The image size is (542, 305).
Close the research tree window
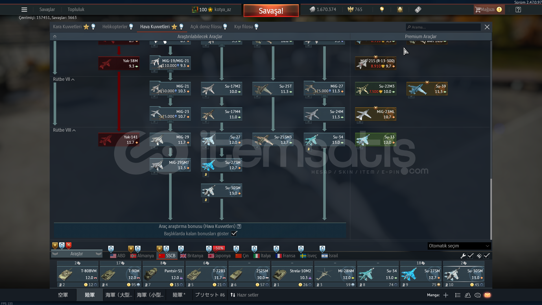point(487,27)
